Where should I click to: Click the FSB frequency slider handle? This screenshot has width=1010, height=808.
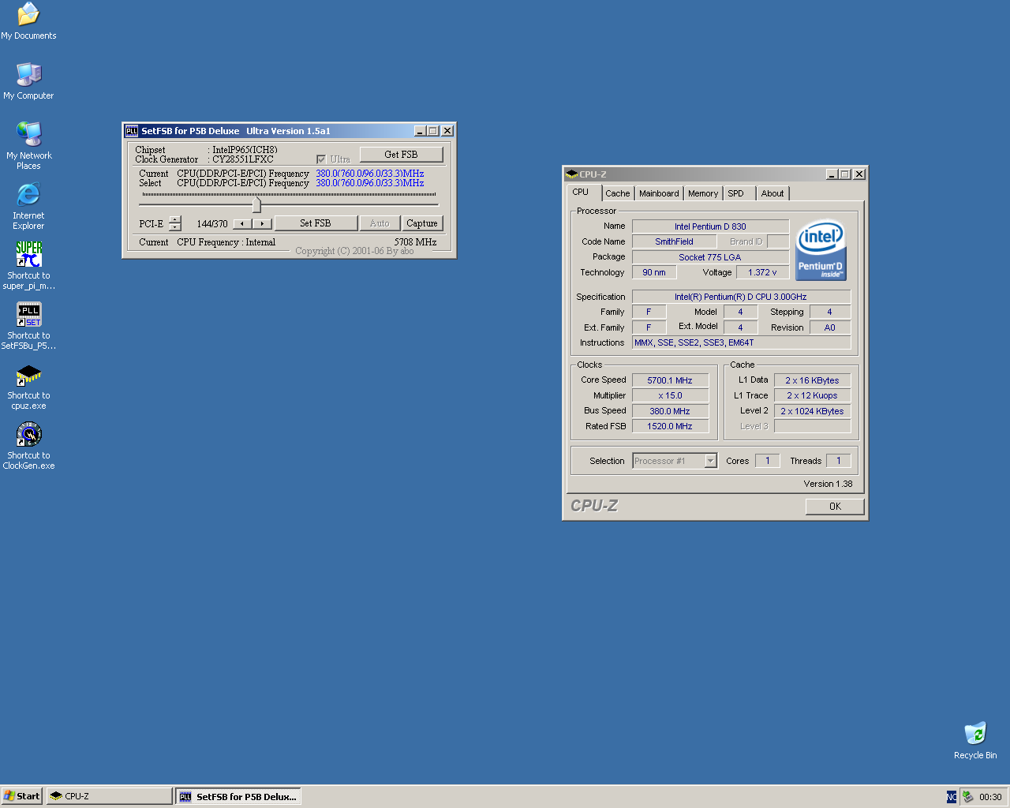[x=256, y=205]
